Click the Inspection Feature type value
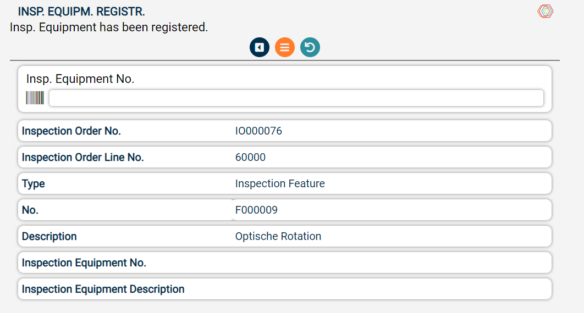The height and width of the screenshot is (313, 584). (280, 183)
